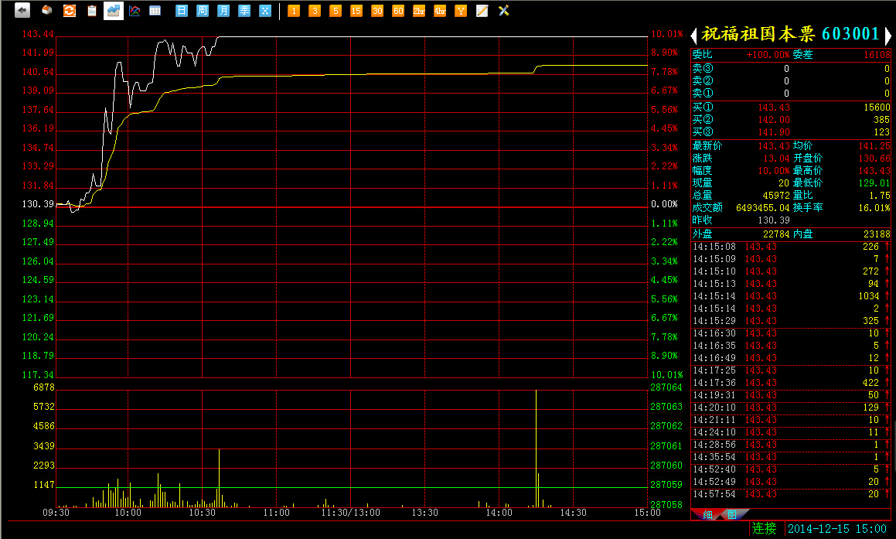The width and height of the screenshot is (896, 539).
Task: Click the 最低价 129.01 value
Action: 874,183
